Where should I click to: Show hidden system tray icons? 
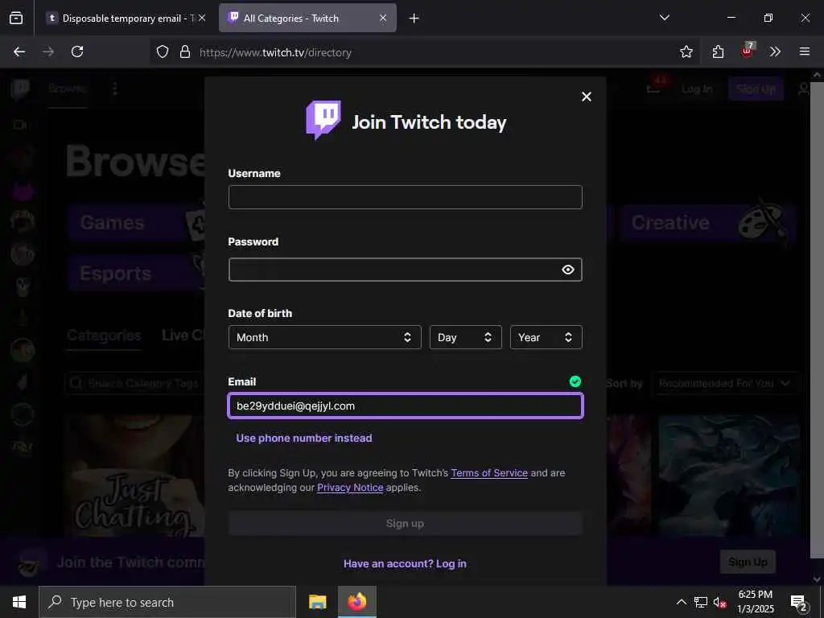681,602
